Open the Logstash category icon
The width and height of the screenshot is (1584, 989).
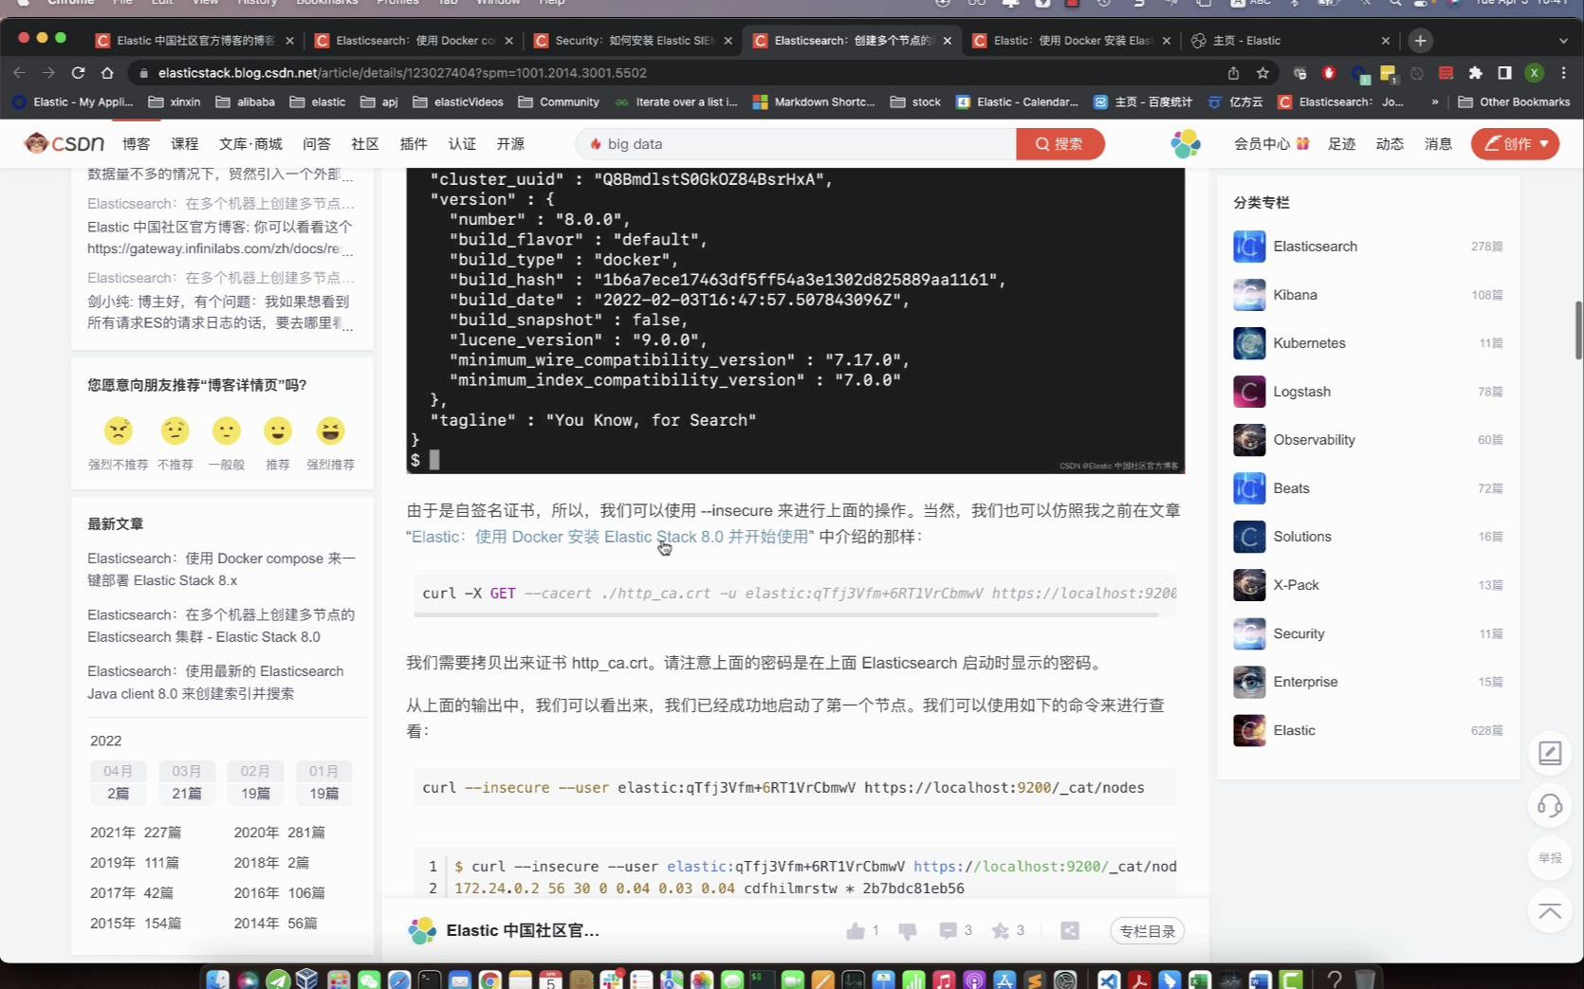tap(1249, 392)
